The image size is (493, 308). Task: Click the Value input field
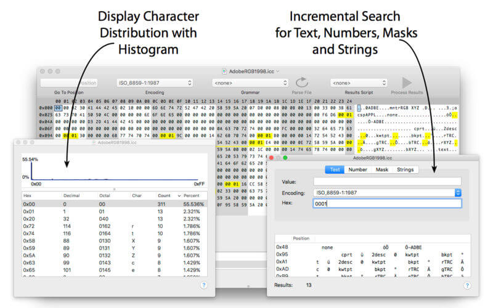(388, 181)
